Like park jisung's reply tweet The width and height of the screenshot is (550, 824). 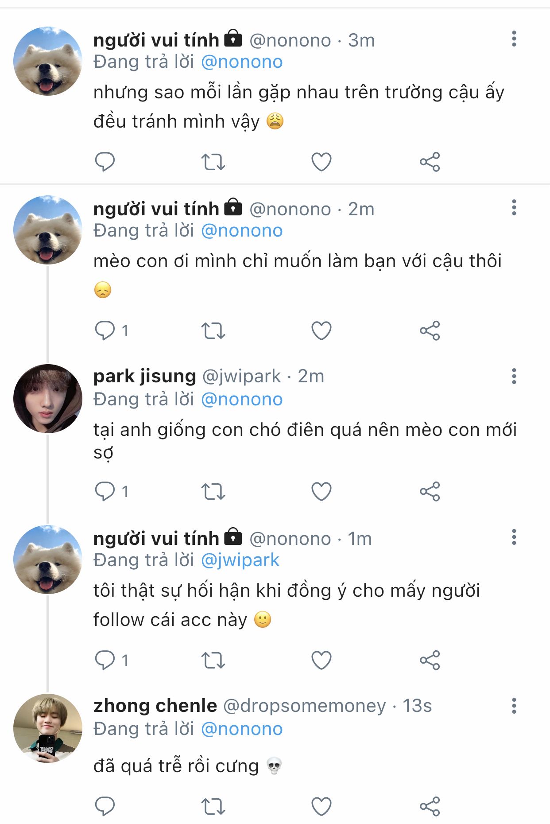coord(321,491)
